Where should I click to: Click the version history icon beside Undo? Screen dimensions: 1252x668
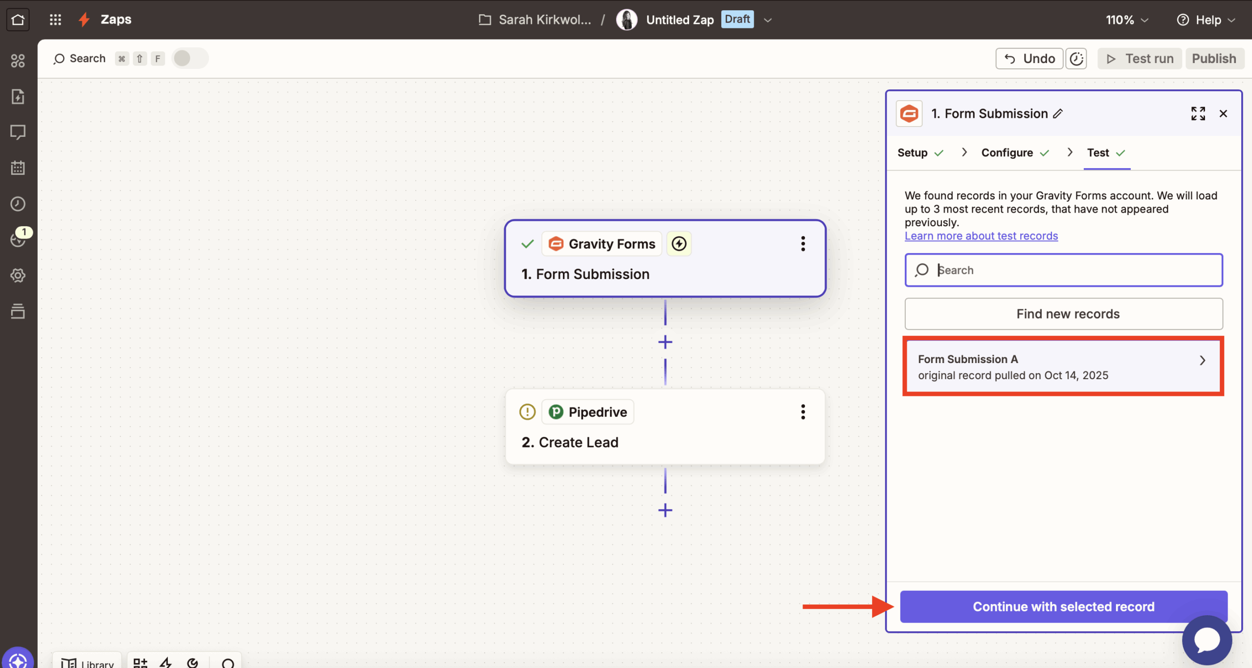click(x=1076, y=59)
